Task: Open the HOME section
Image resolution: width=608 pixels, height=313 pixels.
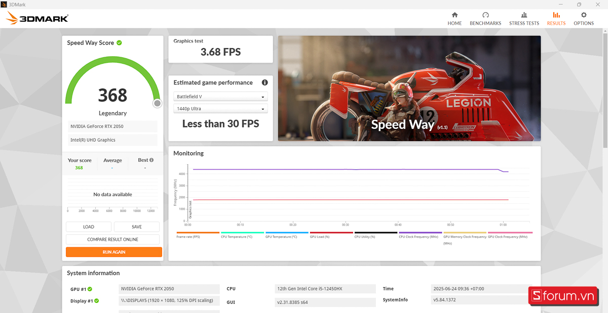Action: [x=454, y=19]
